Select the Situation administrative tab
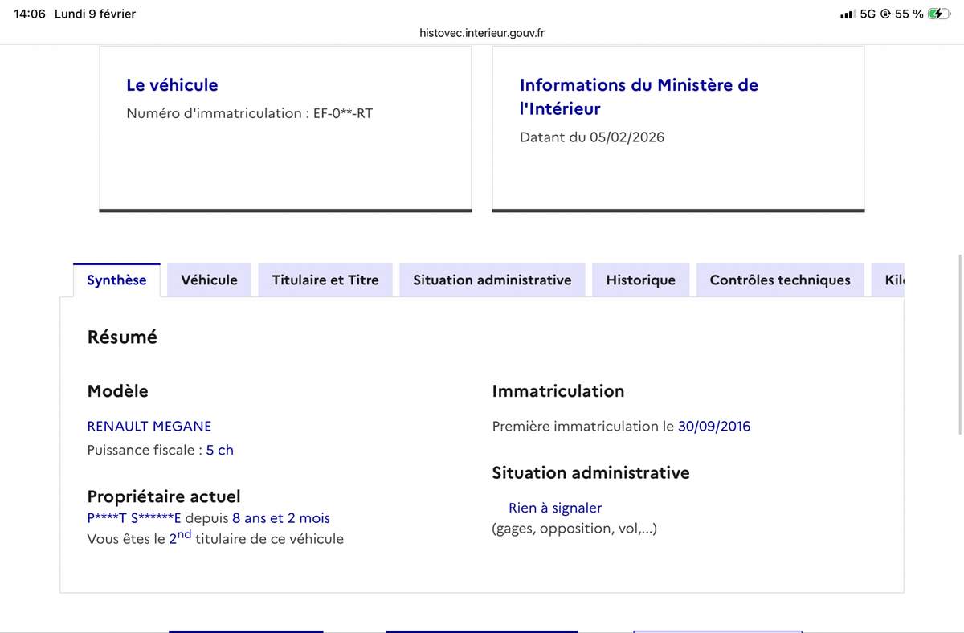This screenshot has width=964, height=633. point(492,280)
